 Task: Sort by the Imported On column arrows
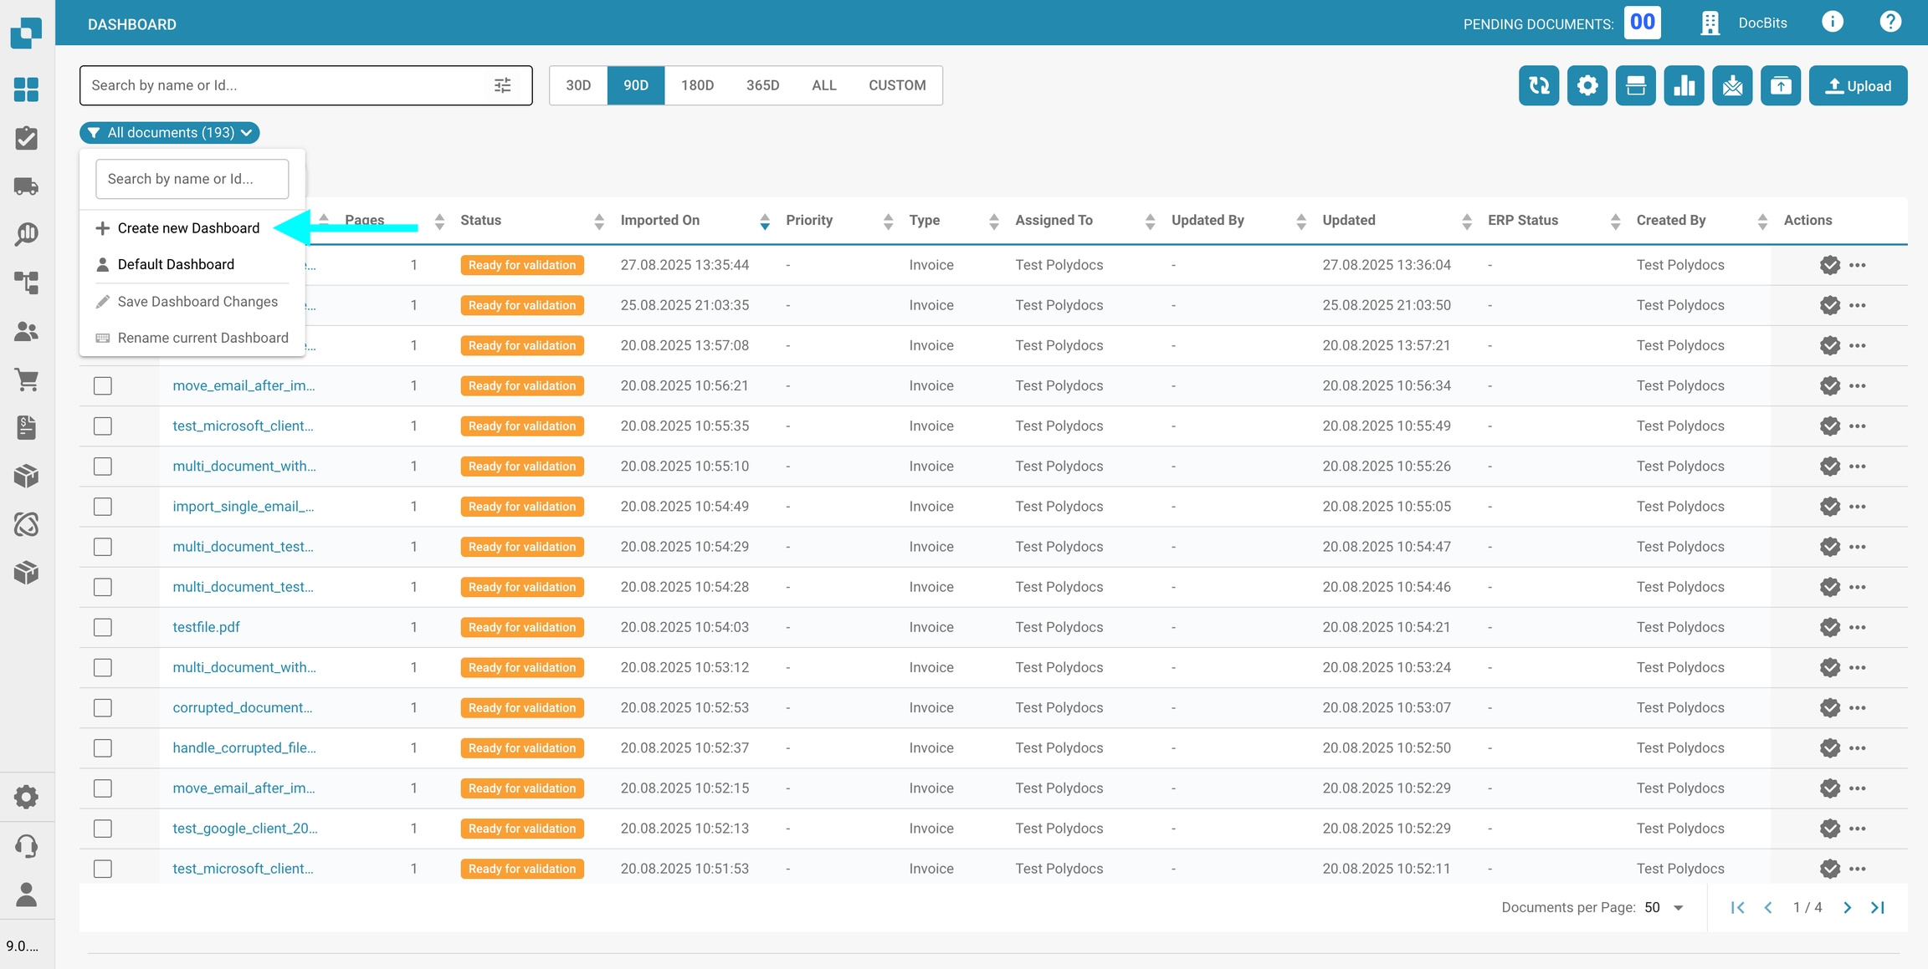764,221
